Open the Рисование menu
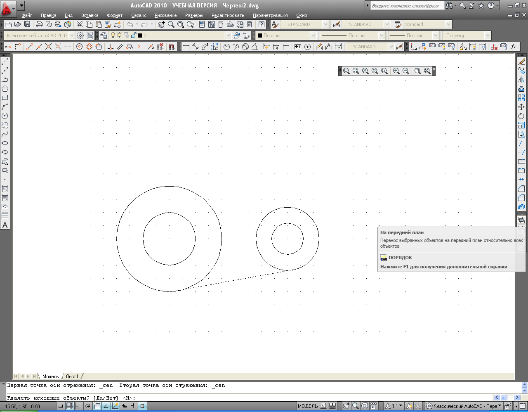 coord(165,15)
